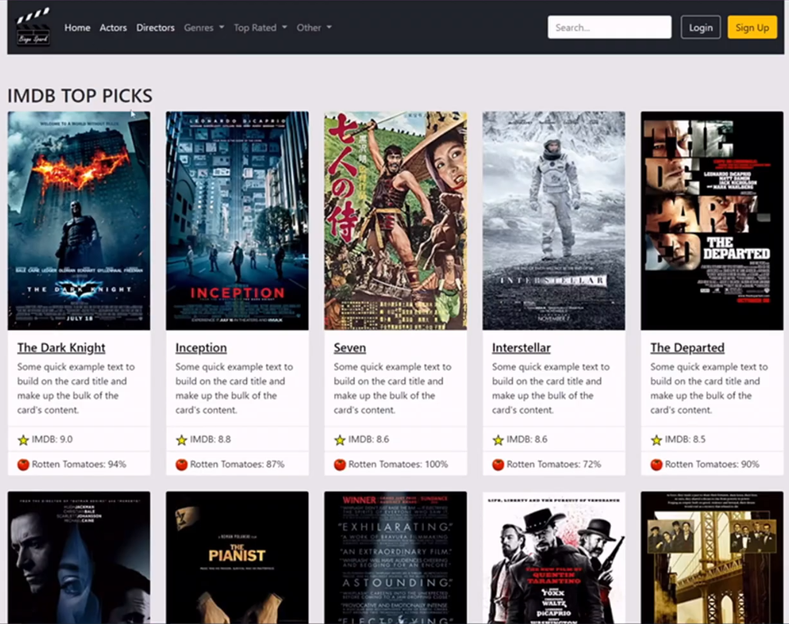Click the IMDB star icon under Inception
The image size is (789, 624).
pos(182,441)
